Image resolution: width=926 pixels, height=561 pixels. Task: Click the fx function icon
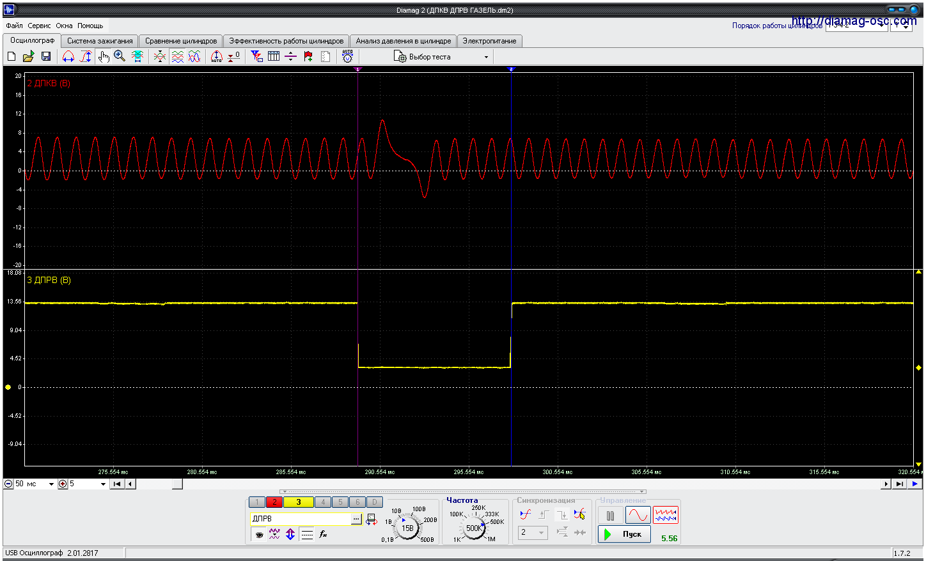[x=324, y=534]
